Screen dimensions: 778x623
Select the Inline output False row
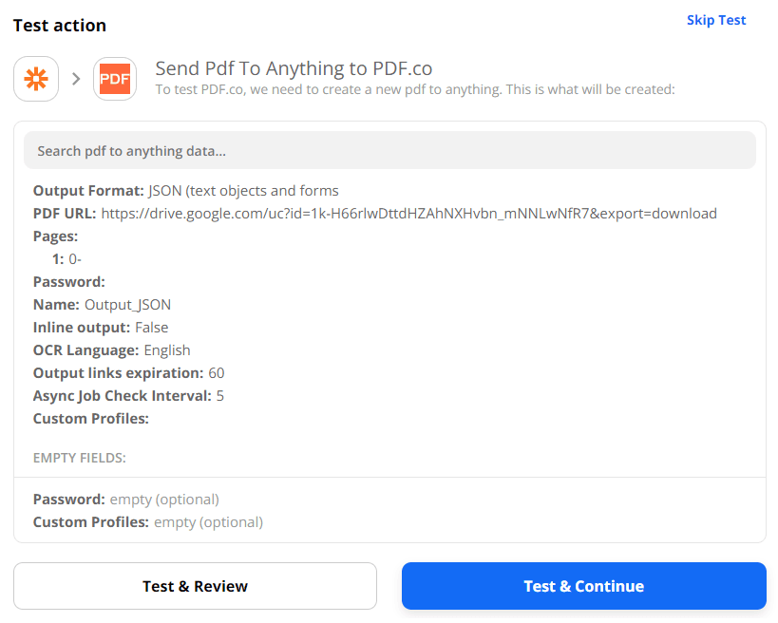101,327
